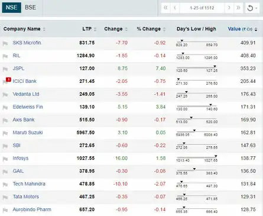Viewport: 263px width, 216px height.
Task: Flag the Aurobindo Pharm stock
Action: pos(5,210)
